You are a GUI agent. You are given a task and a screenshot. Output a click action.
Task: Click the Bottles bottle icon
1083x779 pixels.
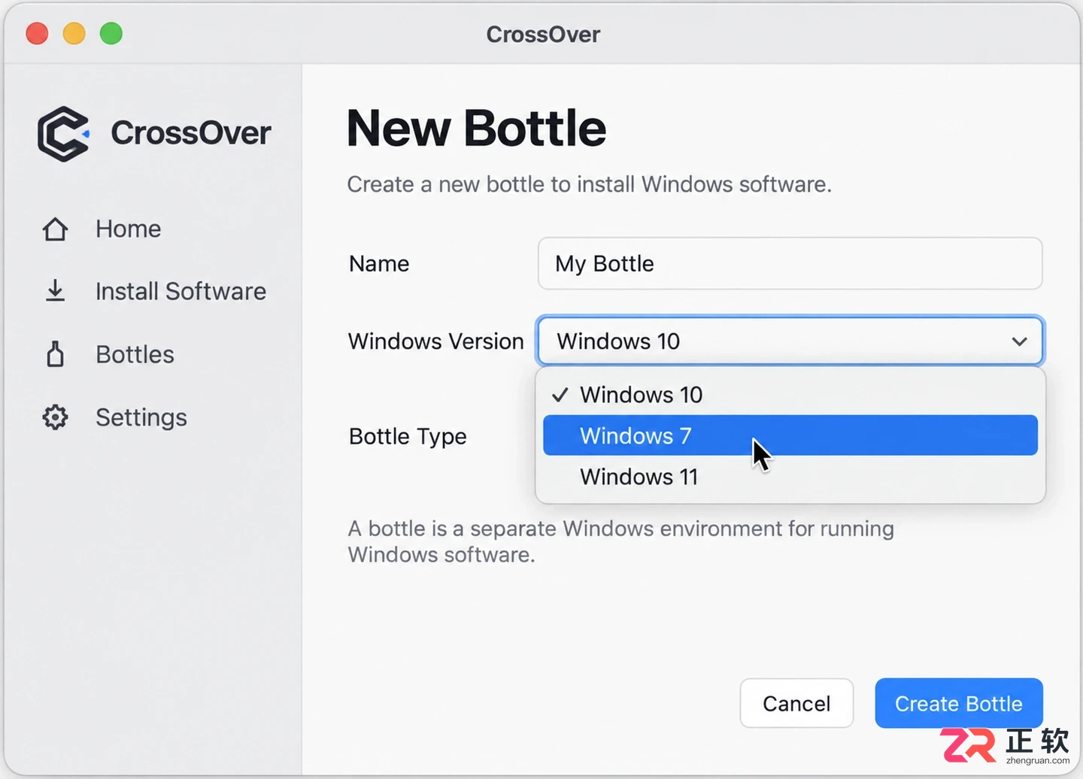55,354
